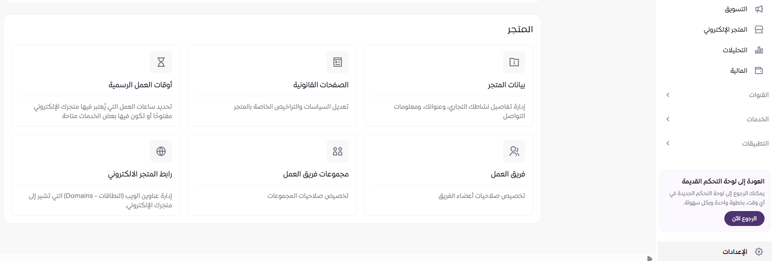This screenshot has width=772, height=261.
Task: Click the hourglass icon in أوقات العمل الرسمية card
Action: pyautogui.click(x=161, y=62)
